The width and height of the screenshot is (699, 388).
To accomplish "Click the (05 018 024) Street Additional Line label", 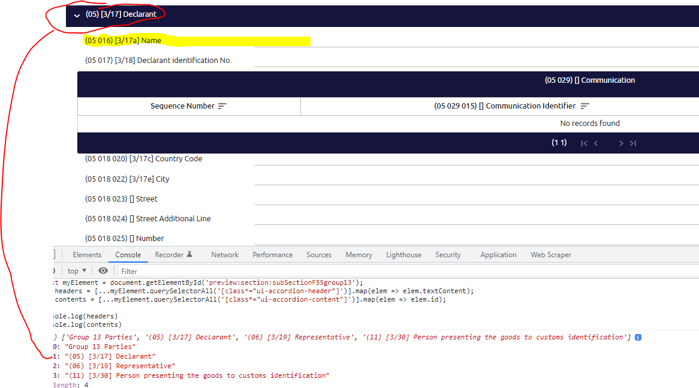I will 148,218.
